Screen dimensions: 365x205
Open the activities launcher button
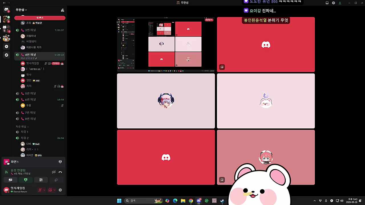(x=41, y=180)
